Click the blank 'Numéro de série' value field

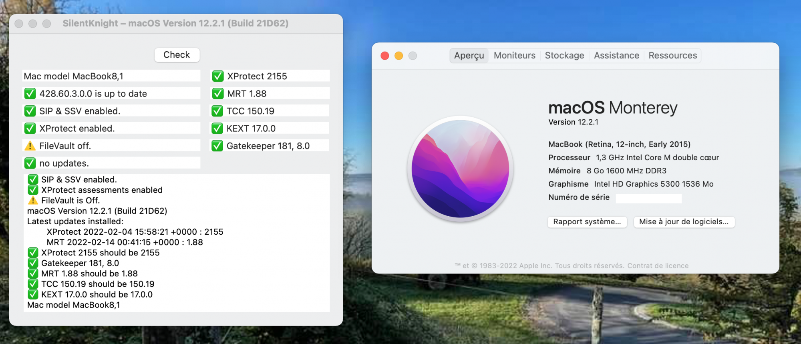click(648, 198)
